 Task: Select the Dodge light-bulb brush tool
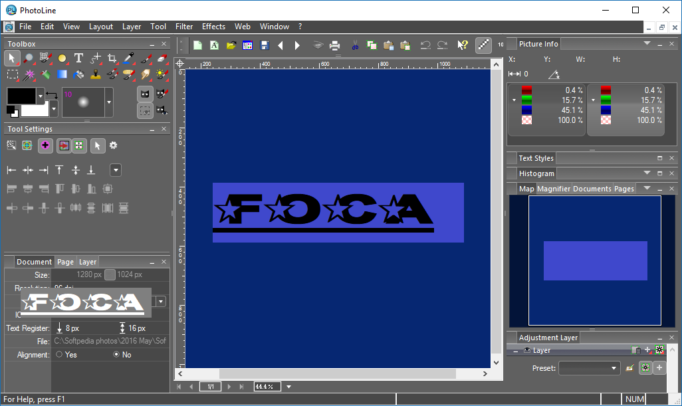click(x=162, y=75)
